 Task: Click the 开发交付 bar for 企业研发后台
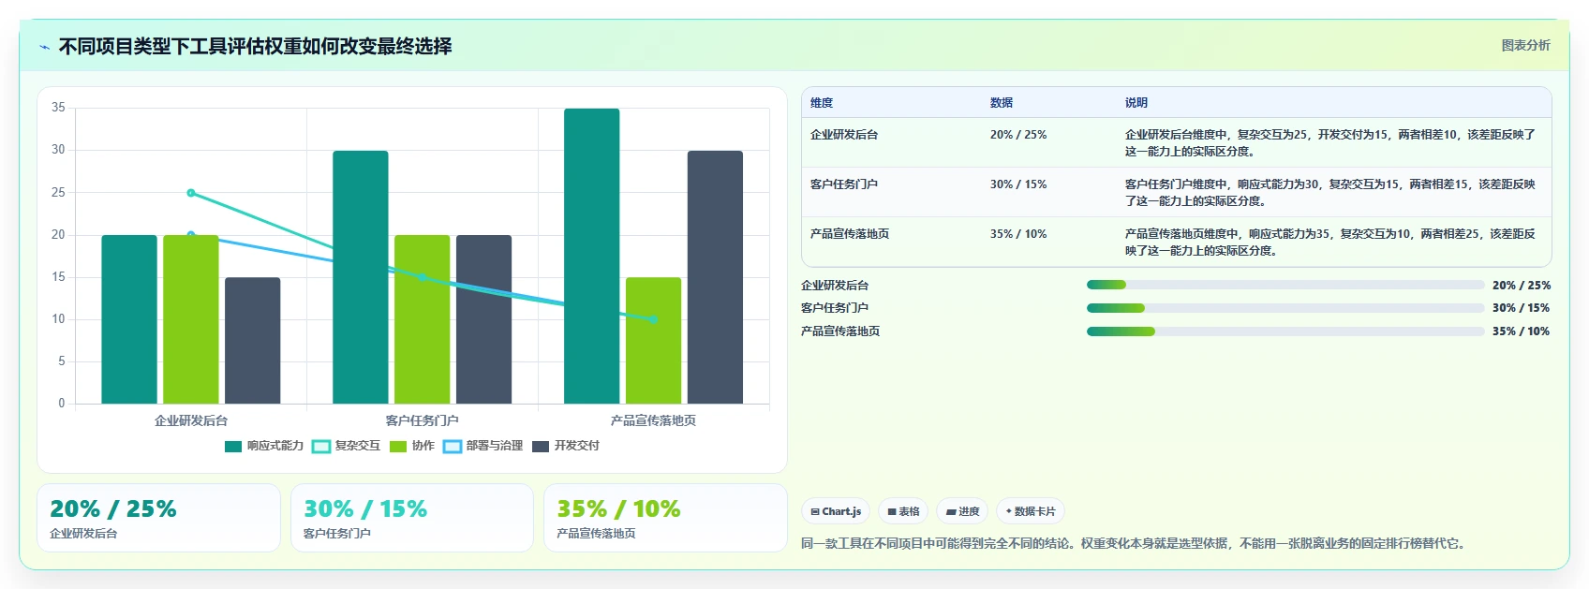coord(253,341)
